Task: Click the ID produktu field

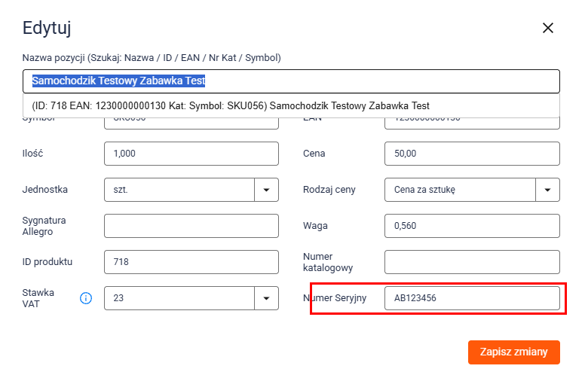Action: (x=191, y=262)
